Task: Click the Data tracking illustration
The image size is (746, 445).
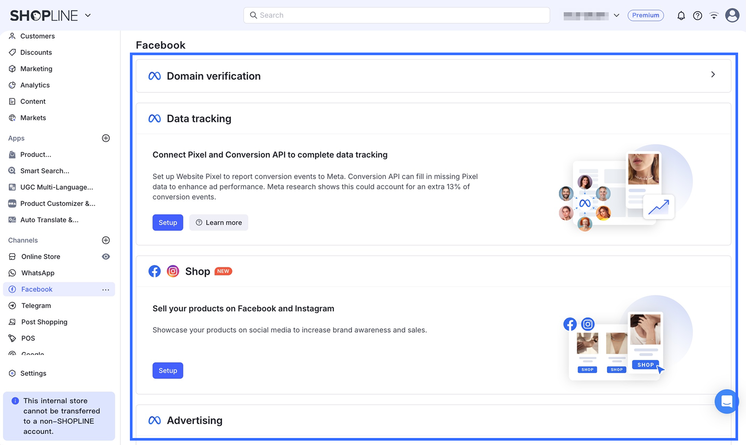Action: (x=625, y=188)
